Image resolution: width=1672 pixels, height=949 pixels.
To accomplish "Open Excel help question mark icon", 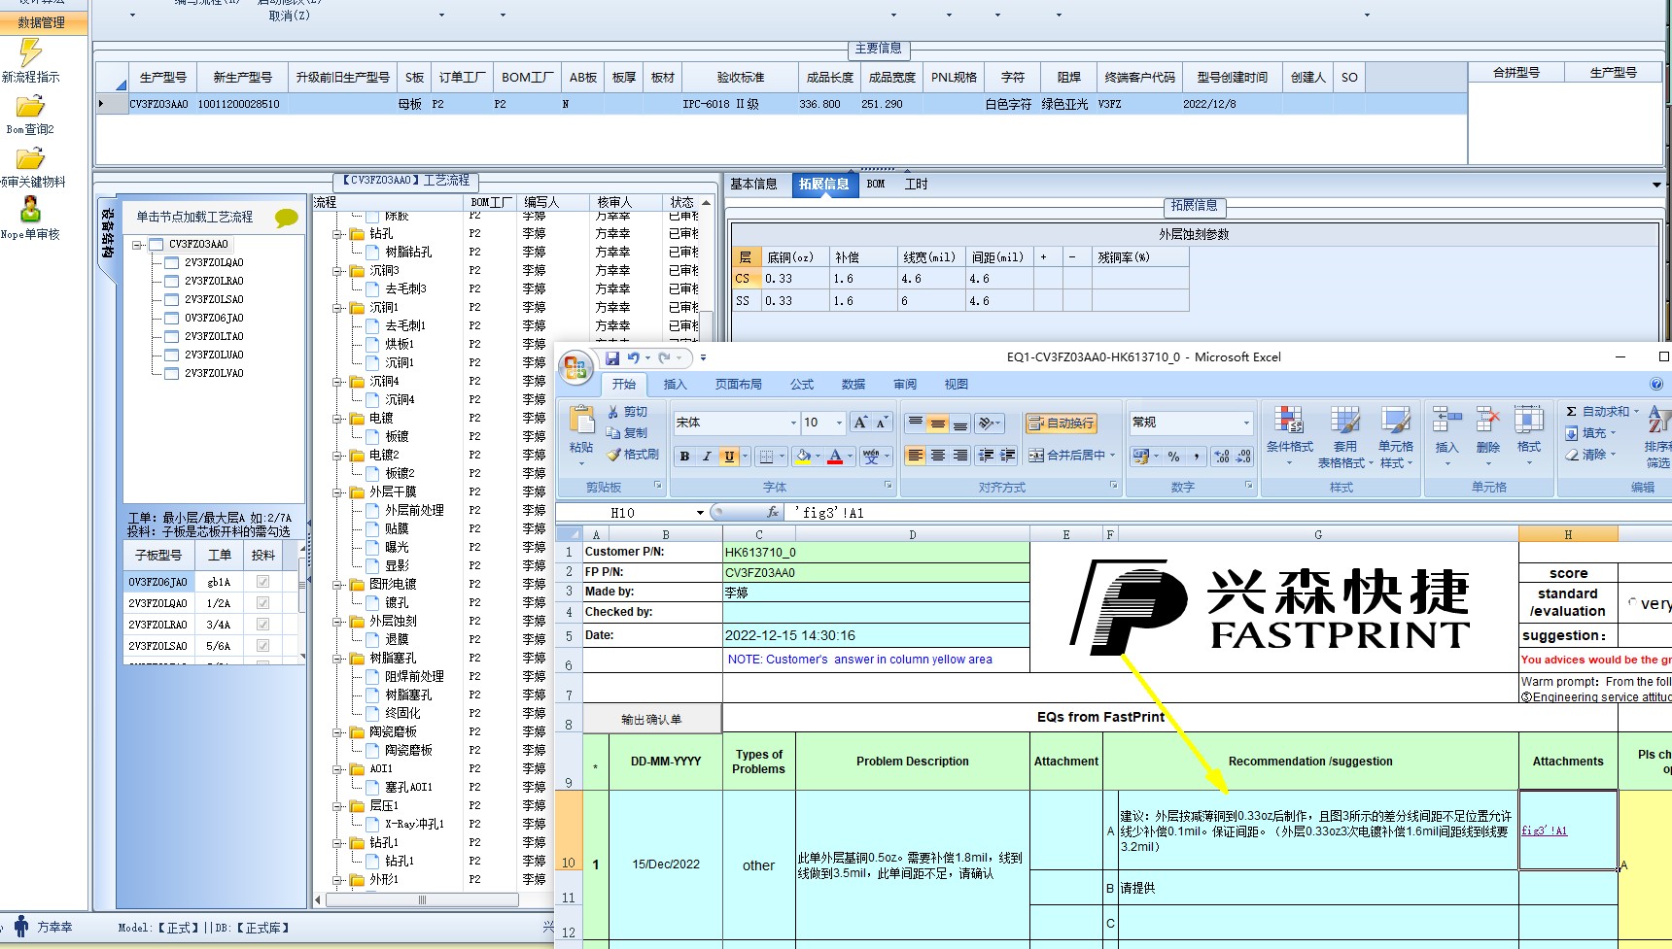I will [1656, 384].
